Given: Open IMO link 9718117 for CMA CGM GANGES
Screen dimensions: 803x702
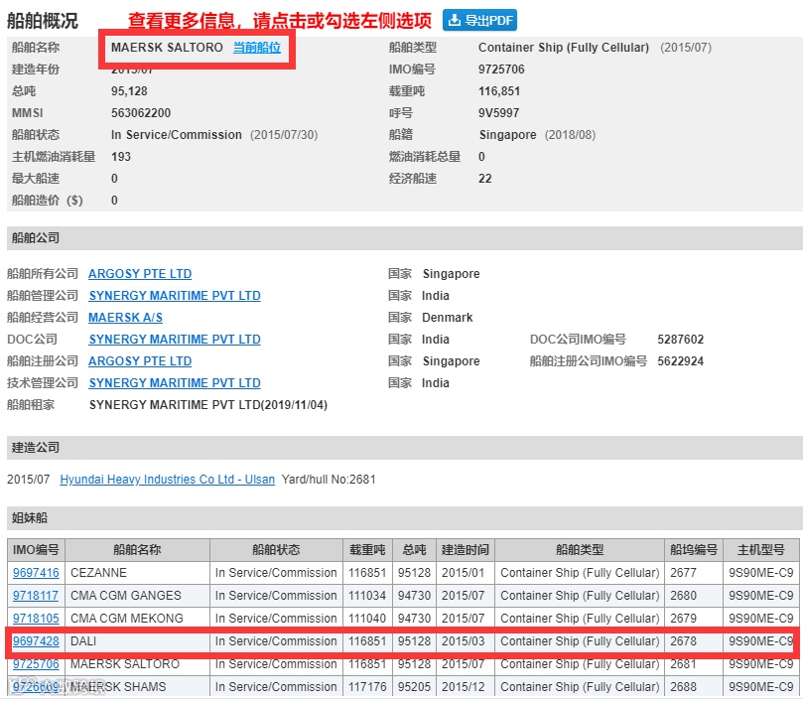Looking at the screenshot, I should pyautogui.click(x=36, y=596).
